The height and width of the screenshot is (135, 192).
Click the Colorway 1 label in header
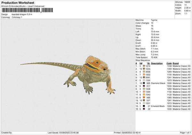click(x=17, y=17)
